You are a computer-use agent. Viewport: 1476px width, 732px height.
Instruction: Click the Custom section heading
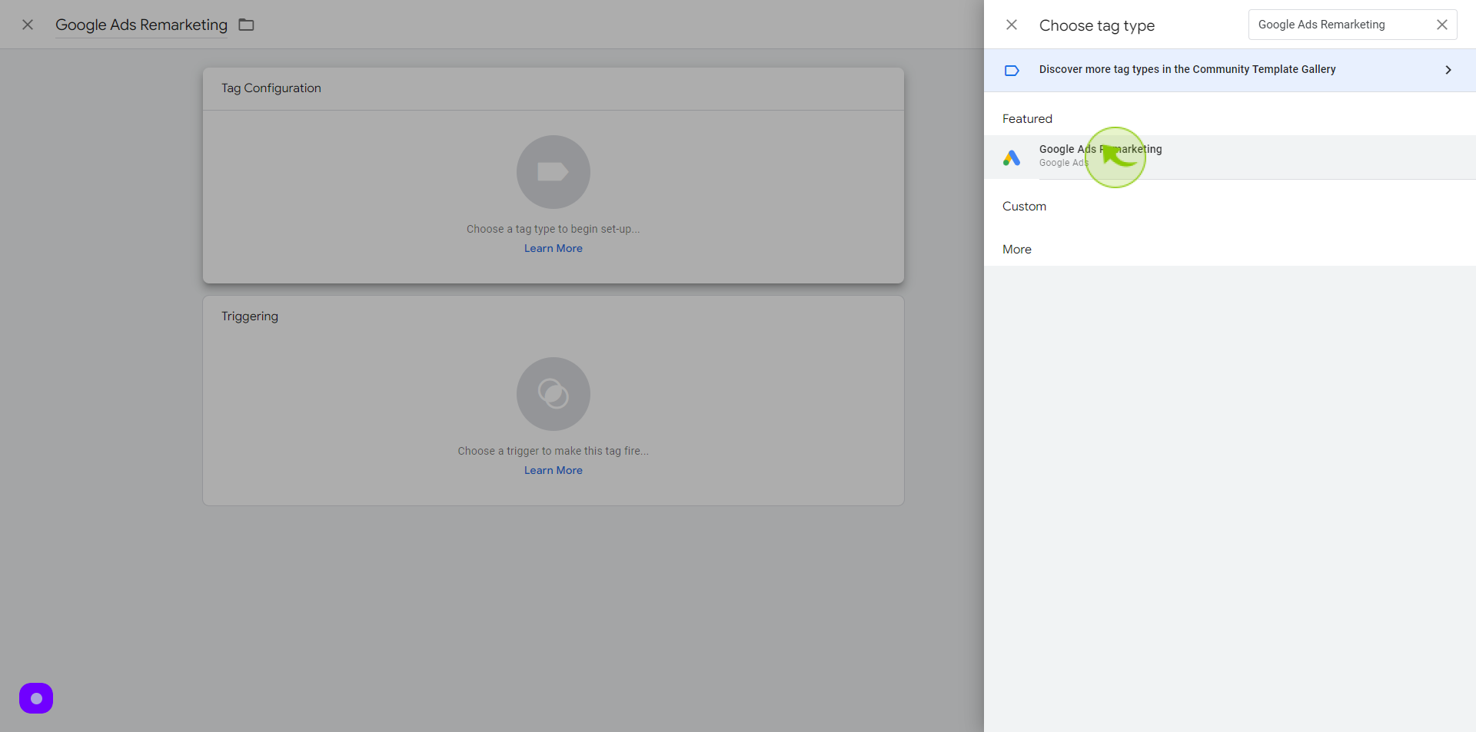tap(1024, 206)
